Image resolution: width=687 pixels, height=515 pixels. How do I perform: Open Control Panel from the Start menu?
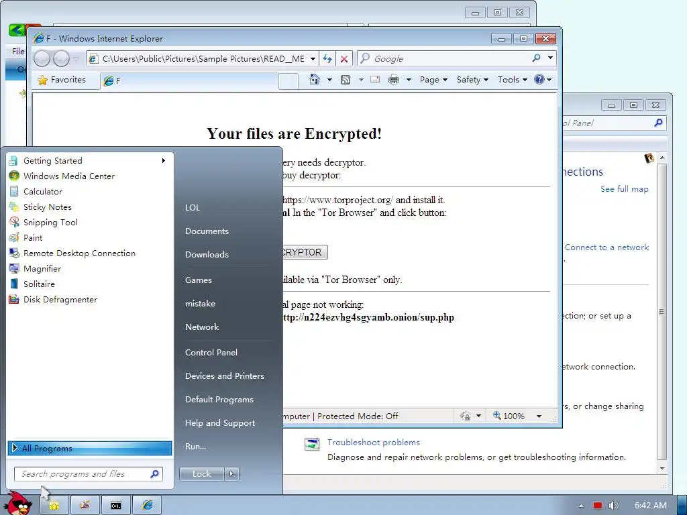211,353
